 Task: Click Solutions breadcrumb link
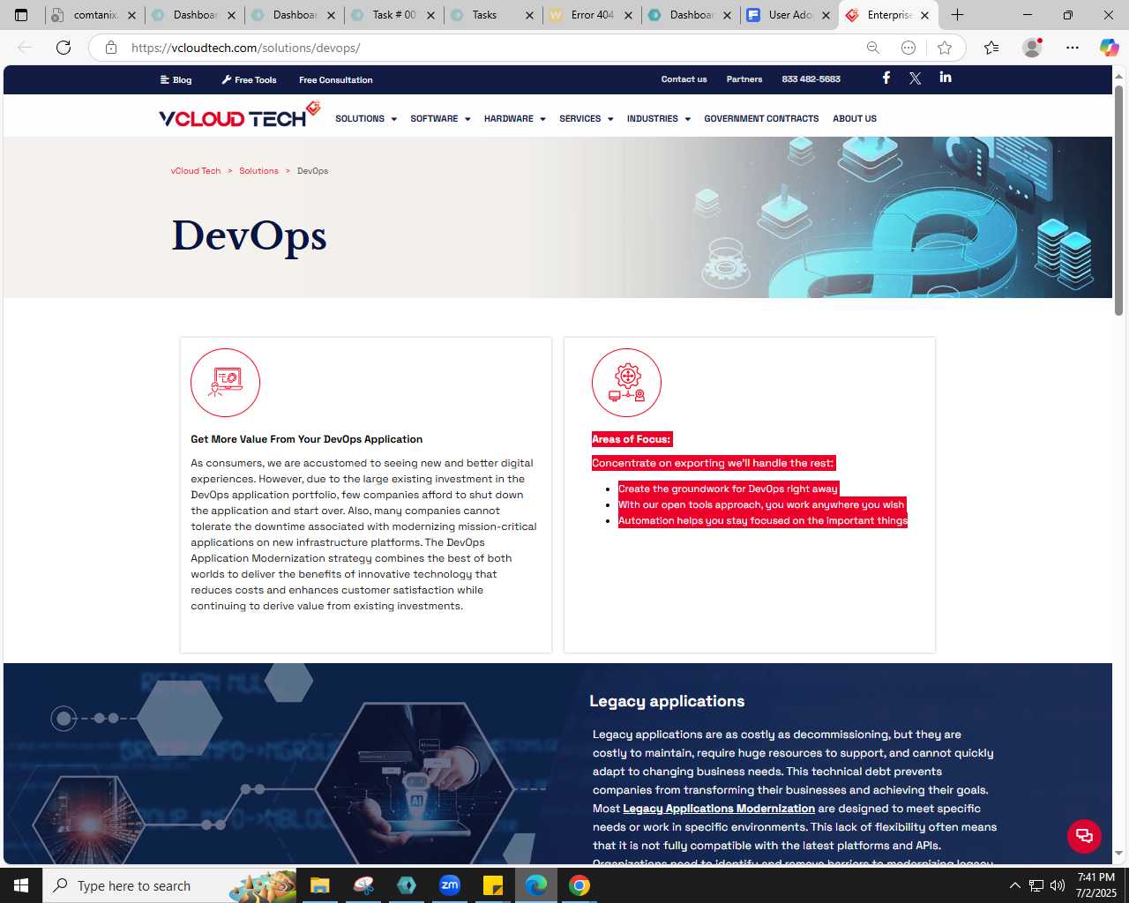coord(258,171)
